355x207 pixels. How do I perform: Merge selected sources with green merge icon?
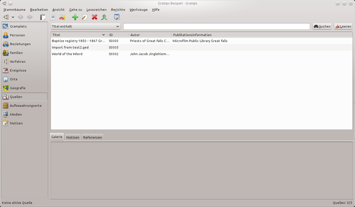click(x=104, y=17)
